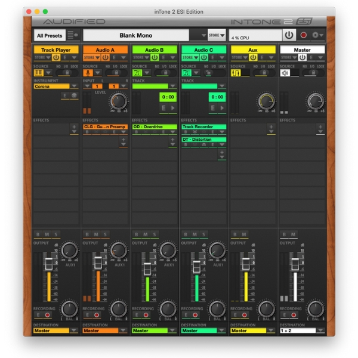The height and width of the screenshot is (358, 358).
Task: Open the Blank Mono preset dropdown
Action: coord(137,35)
